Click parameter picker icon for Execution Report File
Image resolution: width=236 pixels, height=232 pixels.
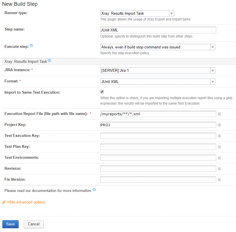[219, 114]
